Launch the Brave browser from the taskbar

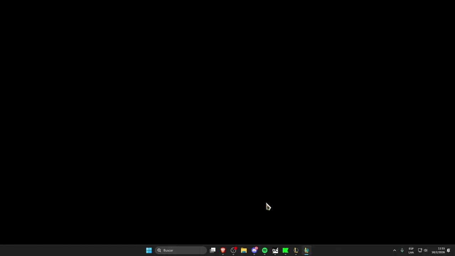(x=223, y=250)
